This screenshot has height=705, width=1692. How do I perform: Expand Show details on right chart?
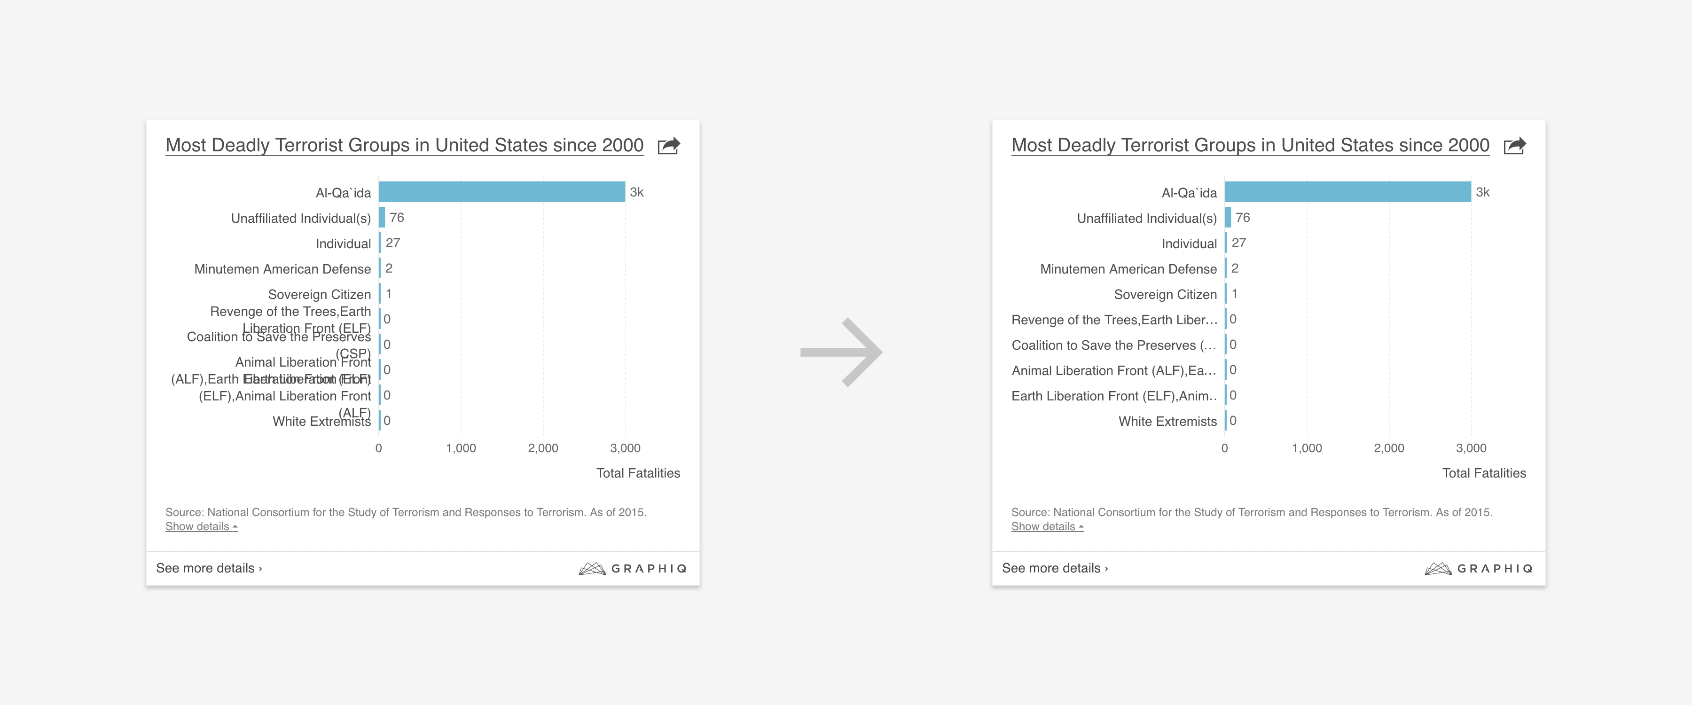click(1047, 526)
